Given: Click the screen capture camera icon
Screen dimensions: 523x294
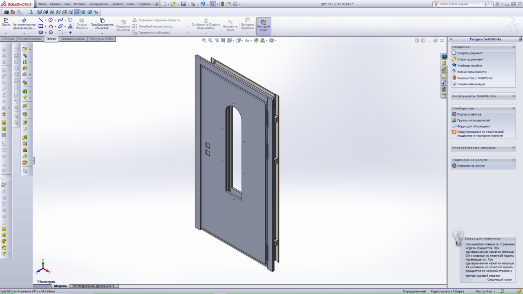Looking at the screenshot, I should point(7,12).
